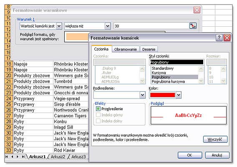This screenshot has width=237, height=167.
Task: Click cell Produkty zbożowe in row 20
Action: click(x=33, y=76)
